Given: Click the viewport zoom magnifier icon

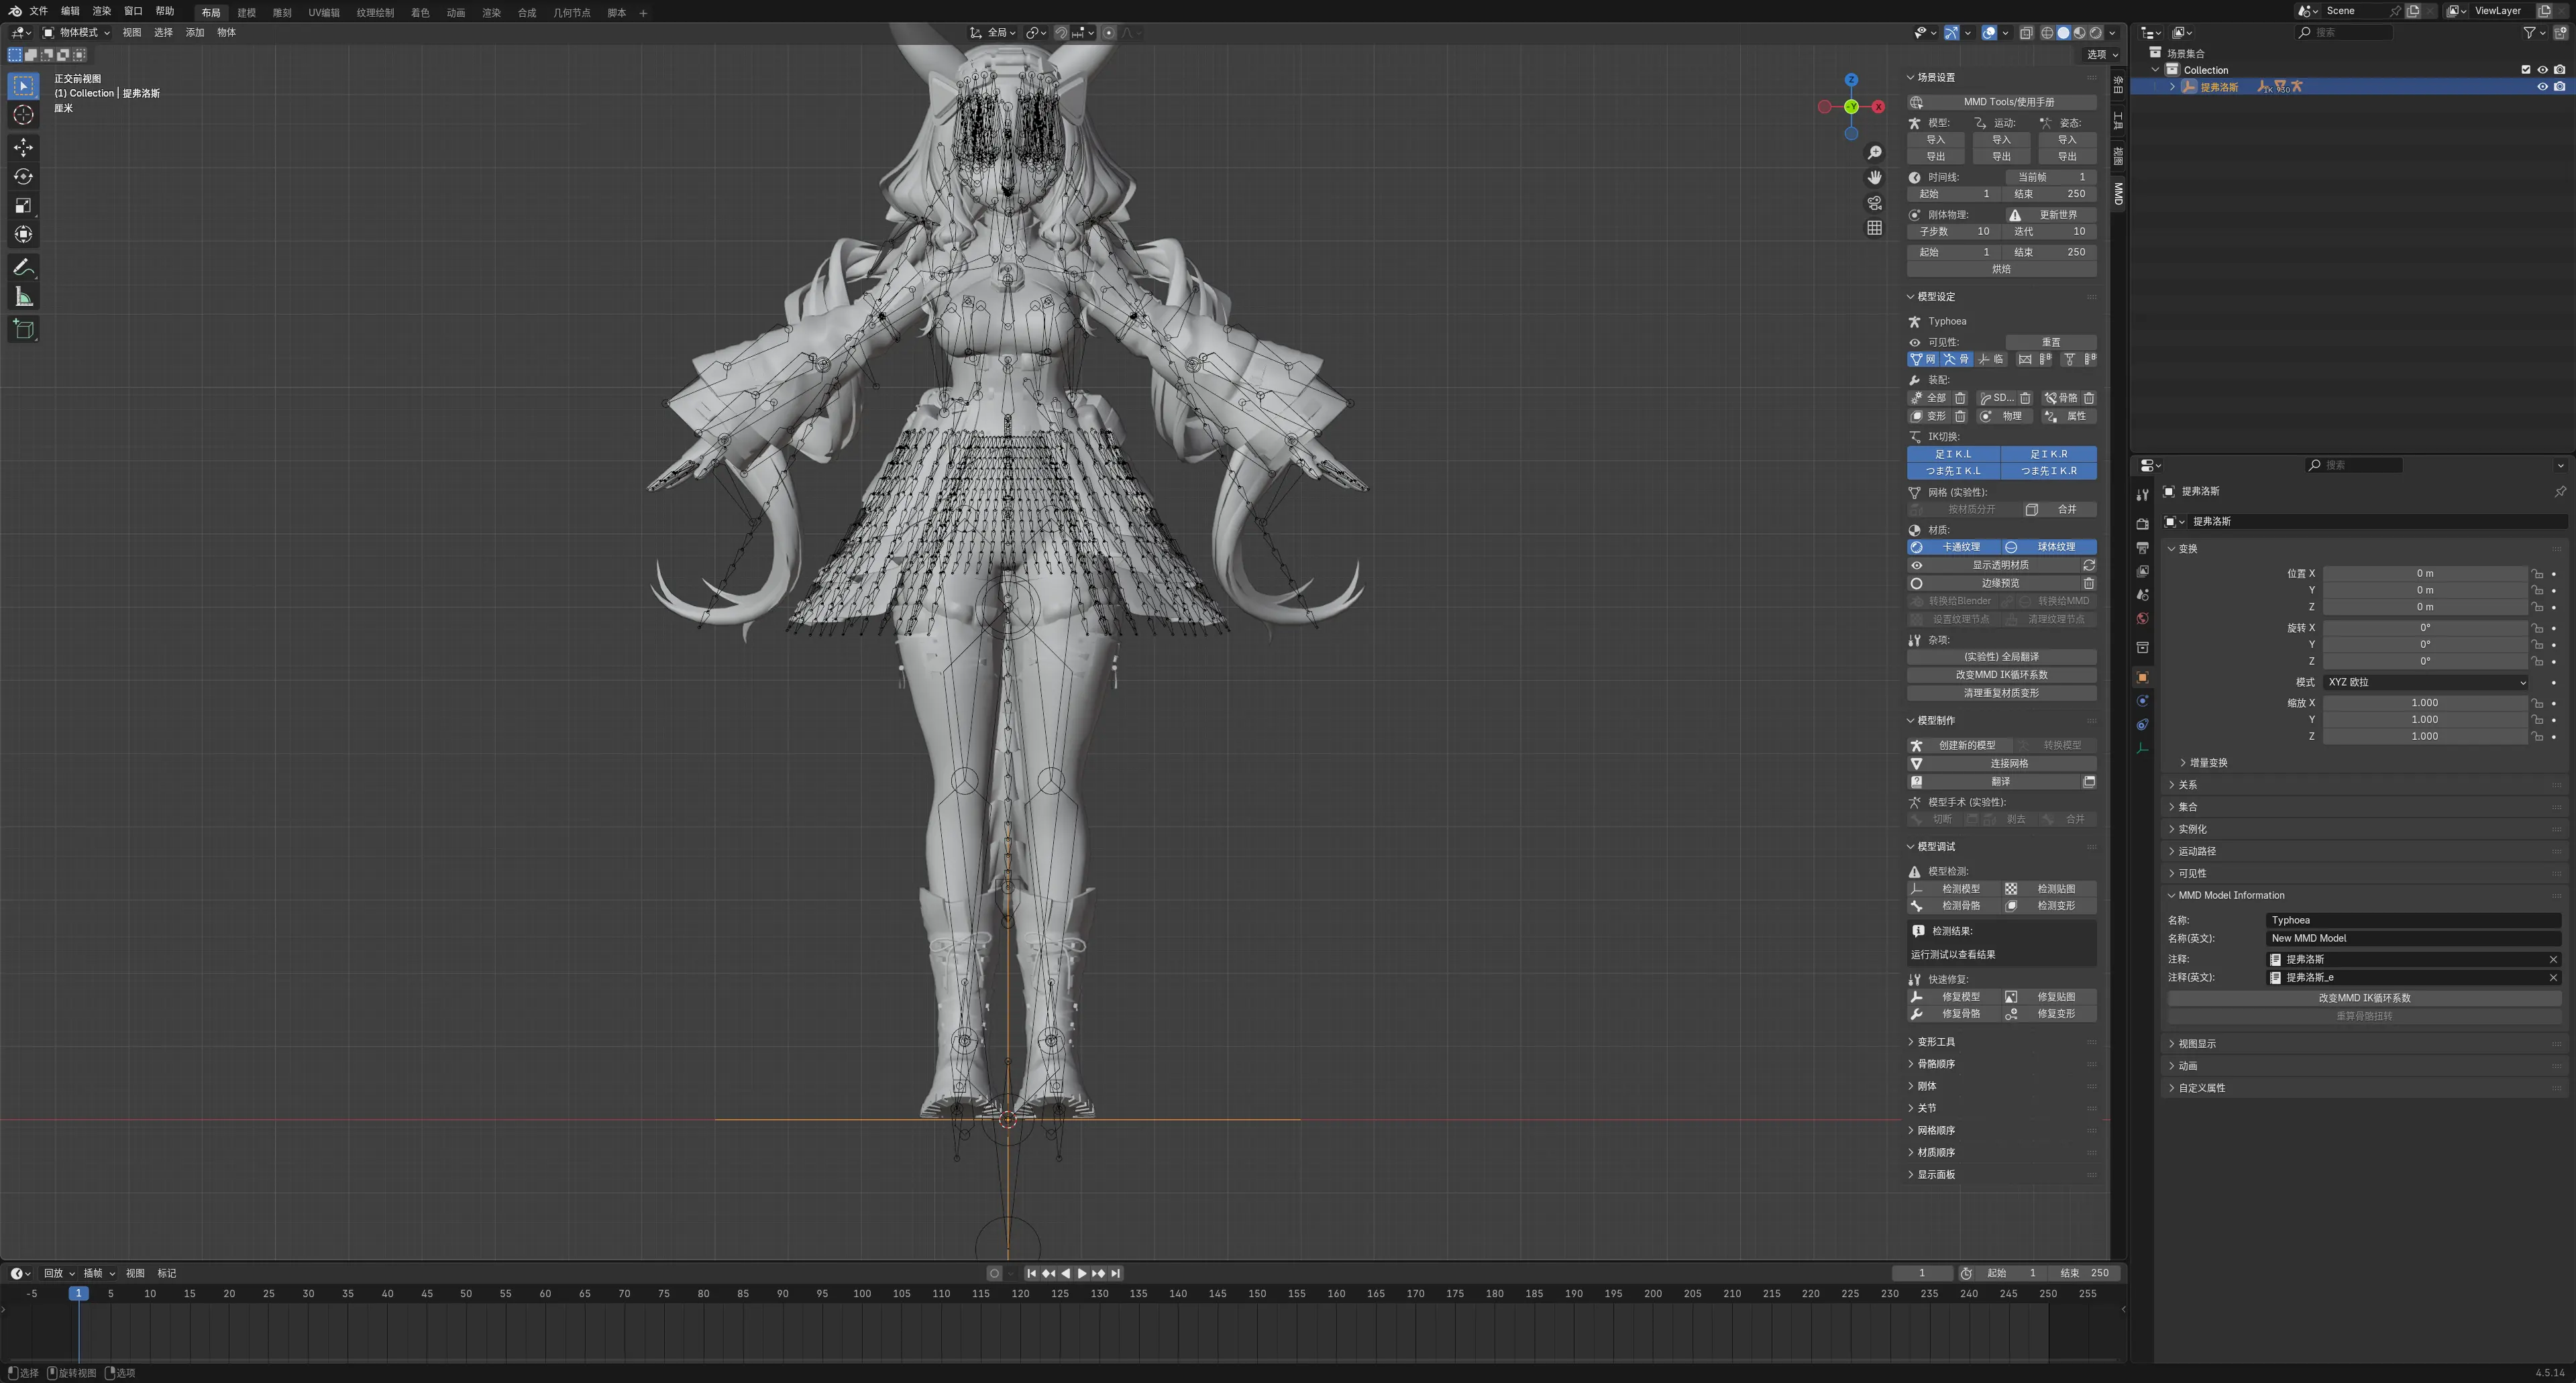Looking at the screenshot, I should (1874, 153).
